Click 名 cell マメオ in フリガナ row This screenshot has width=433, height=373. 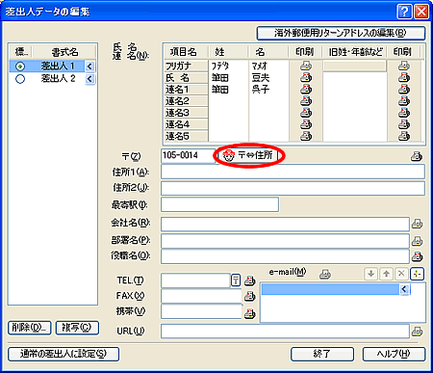tap(269, 66)
